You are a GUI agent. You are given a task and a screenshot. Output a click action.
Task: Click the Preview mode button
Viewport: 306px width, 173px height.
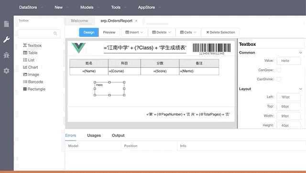(109, 32)
